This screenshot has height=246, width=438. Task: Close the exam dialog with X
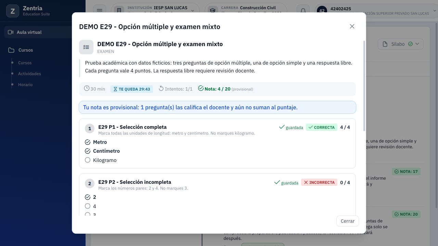(352, 26)
